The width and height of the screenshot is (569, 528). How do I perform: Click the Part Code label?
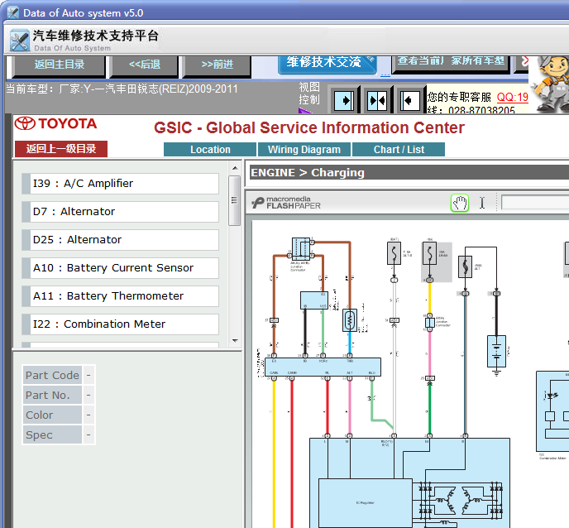coord(52,375)
